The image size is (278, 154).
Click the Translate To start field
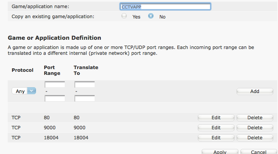pyautogui.click(x=85, y=85)
